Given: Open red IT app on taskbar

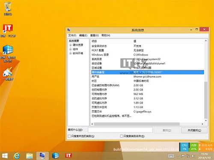Looking at the screenshot, I should tap(68, 156).
